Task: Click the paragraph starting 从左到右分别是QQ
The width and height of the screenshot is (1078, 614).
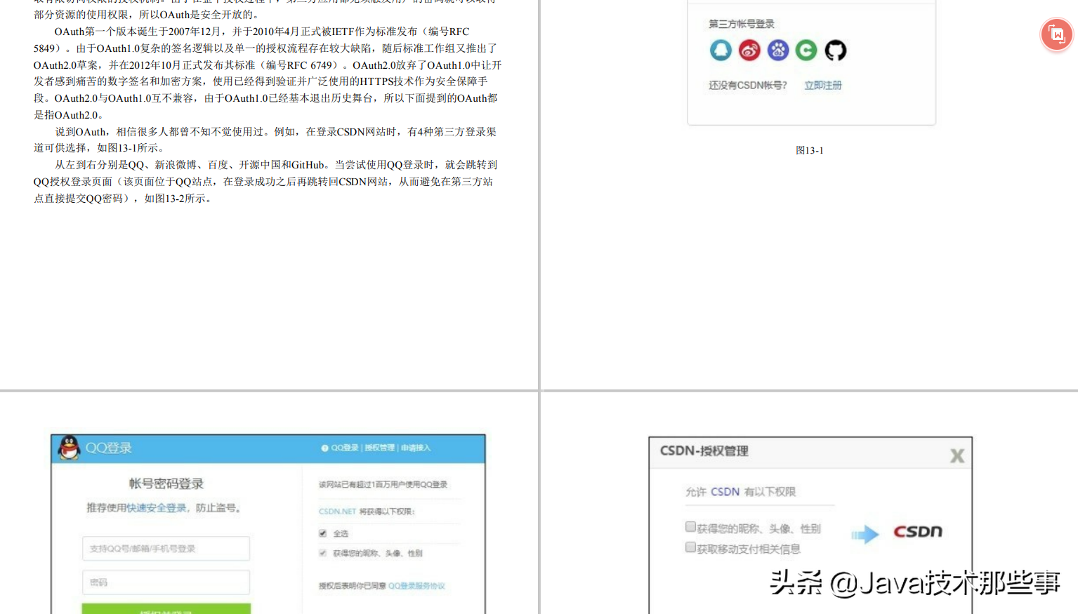Action: 265,181
